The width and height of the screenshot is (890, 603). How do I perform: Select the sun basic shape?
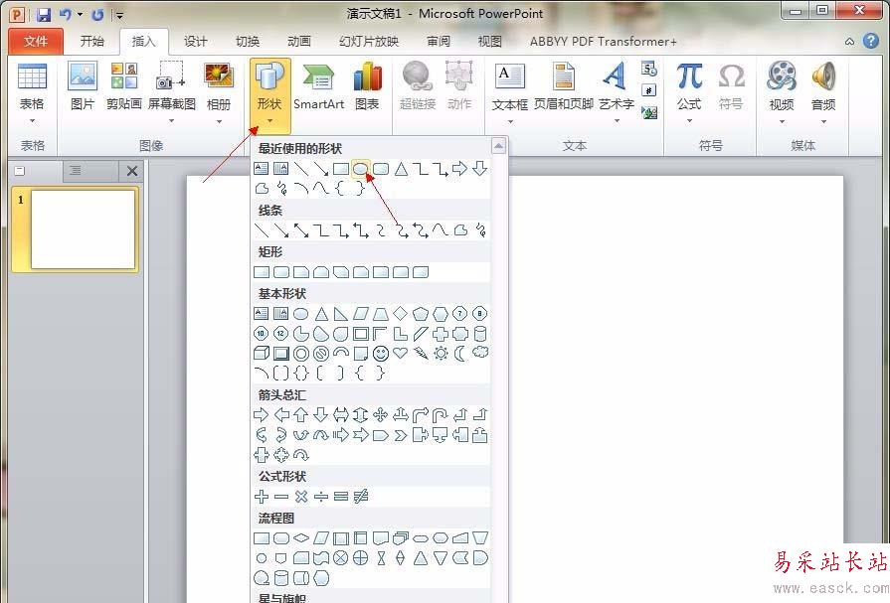(441, 354)
